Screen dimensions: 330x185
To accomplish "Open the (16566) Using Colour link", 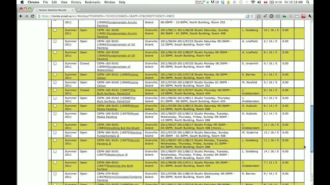I will click(x=118, y=84).
